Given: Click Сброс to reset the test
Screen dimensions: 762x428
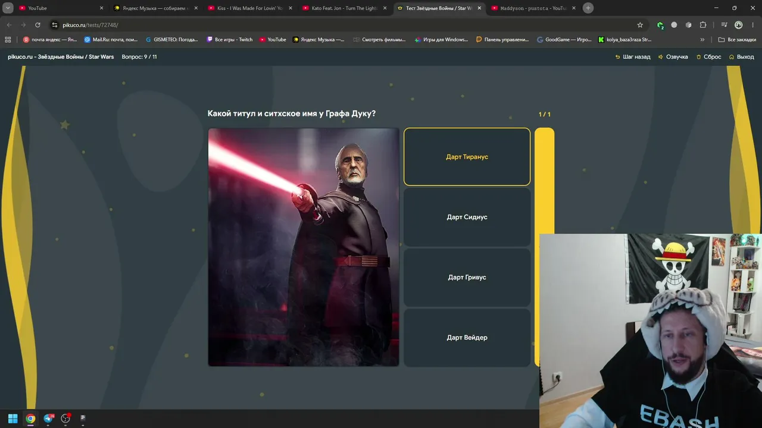Looking at the screenshot, I should [708, 57].
